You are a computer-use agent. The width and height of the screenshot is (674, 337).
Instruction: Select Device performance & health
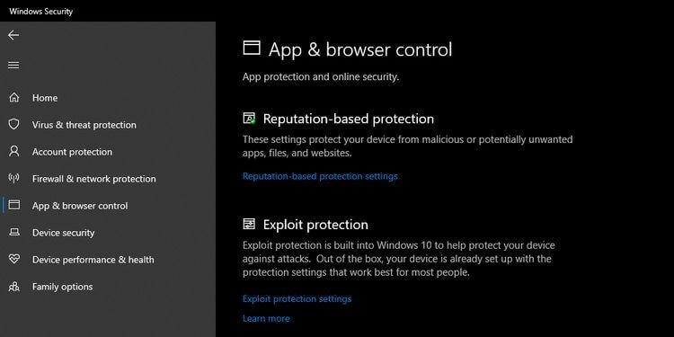93,260
